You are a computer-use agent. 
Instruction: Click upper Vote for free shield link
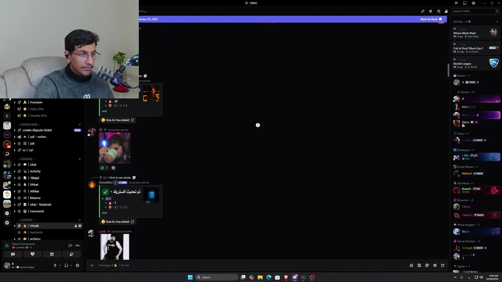(x=118, y=120)
